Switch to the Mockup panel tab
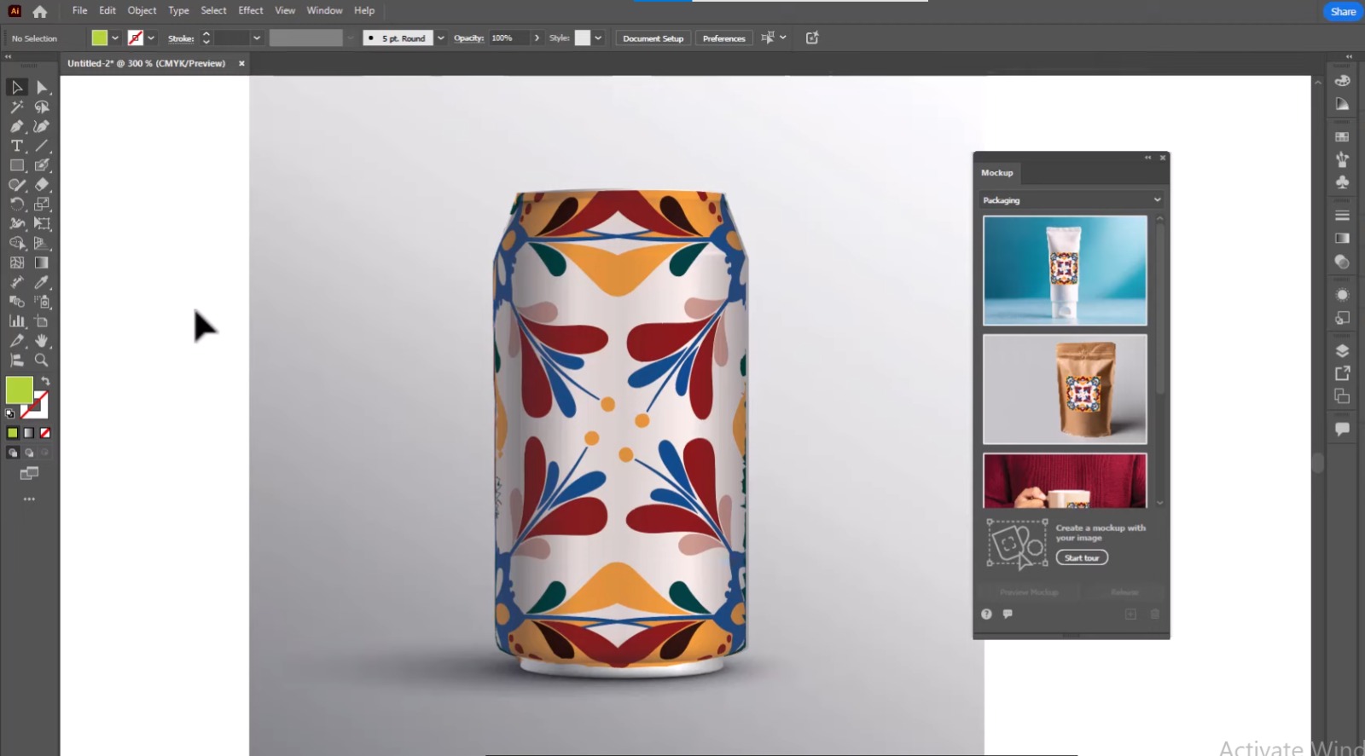The image size is (1365, 756). coord(996,173)
